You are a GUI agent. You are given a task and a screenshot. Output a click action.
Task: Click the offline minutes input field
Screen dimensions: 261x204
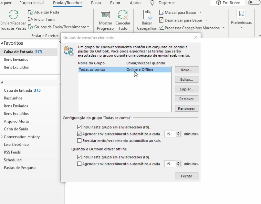(170, 164)
